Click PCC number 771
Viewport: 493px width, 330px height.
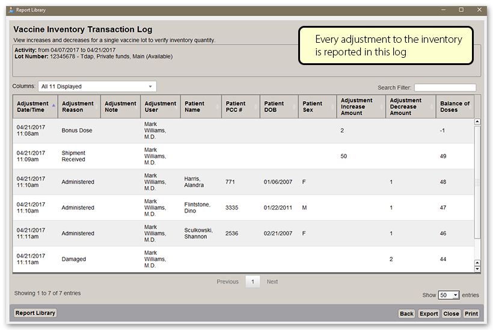coord(230,182)
